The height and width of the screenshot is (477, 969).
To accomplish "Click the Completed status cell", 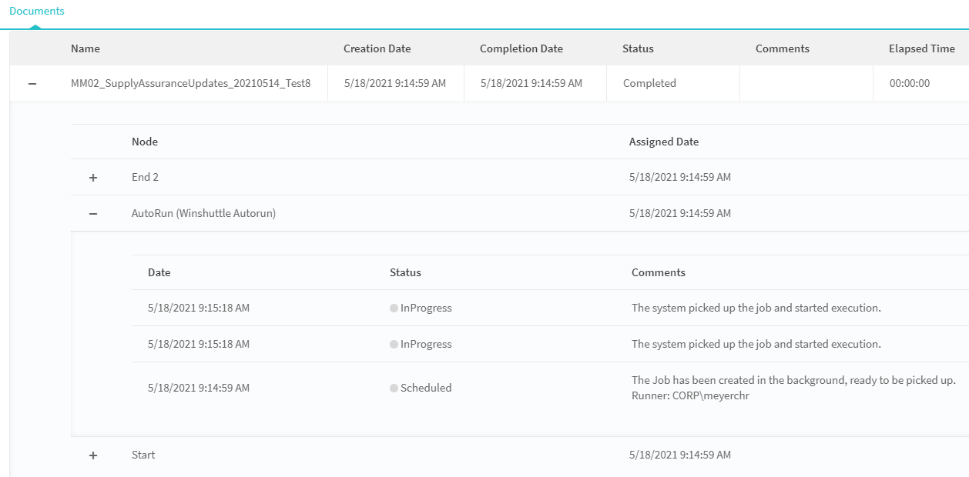I will click(x=649, y=83).
